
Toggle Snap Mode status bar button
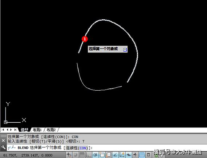pyautogui.click(x=76, y=155)
